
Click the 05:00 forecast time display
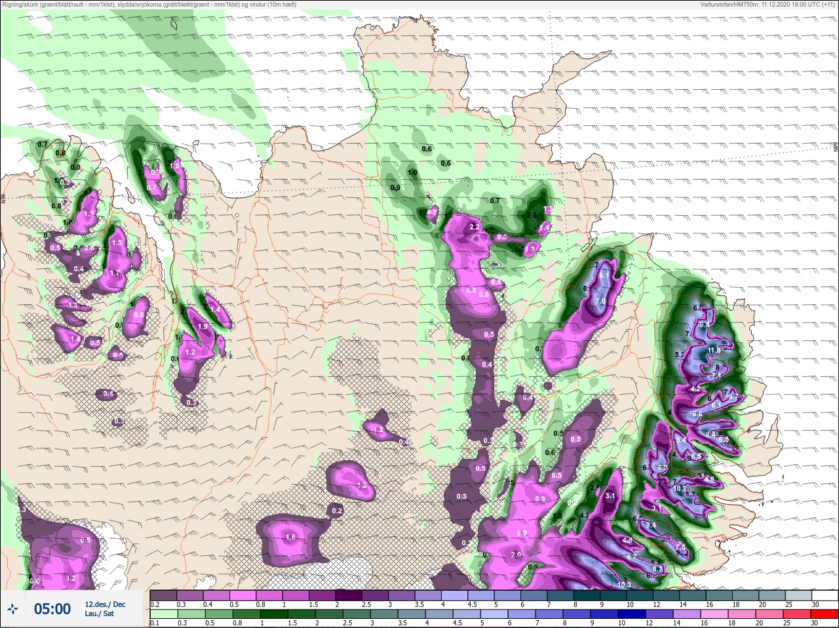tap(52, 609)
